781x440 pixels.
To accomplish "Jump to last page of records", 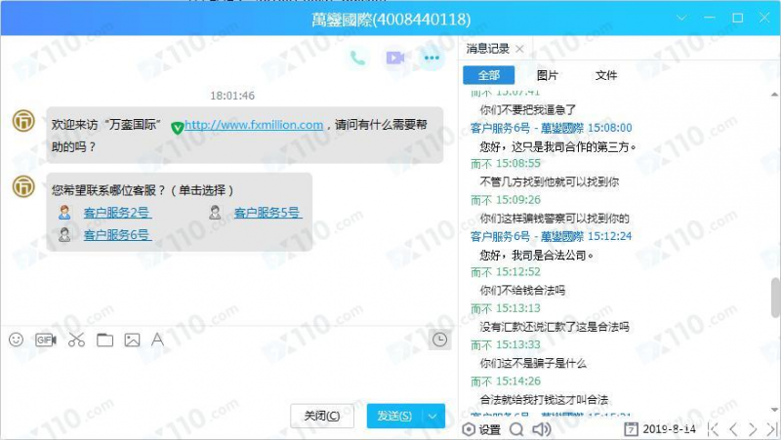I will click(771, 429).
